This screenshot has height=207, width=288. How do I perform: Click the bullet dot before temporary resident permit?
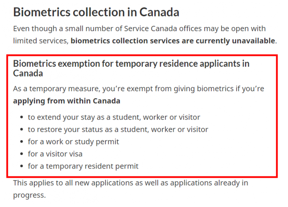tap(22, 166)
